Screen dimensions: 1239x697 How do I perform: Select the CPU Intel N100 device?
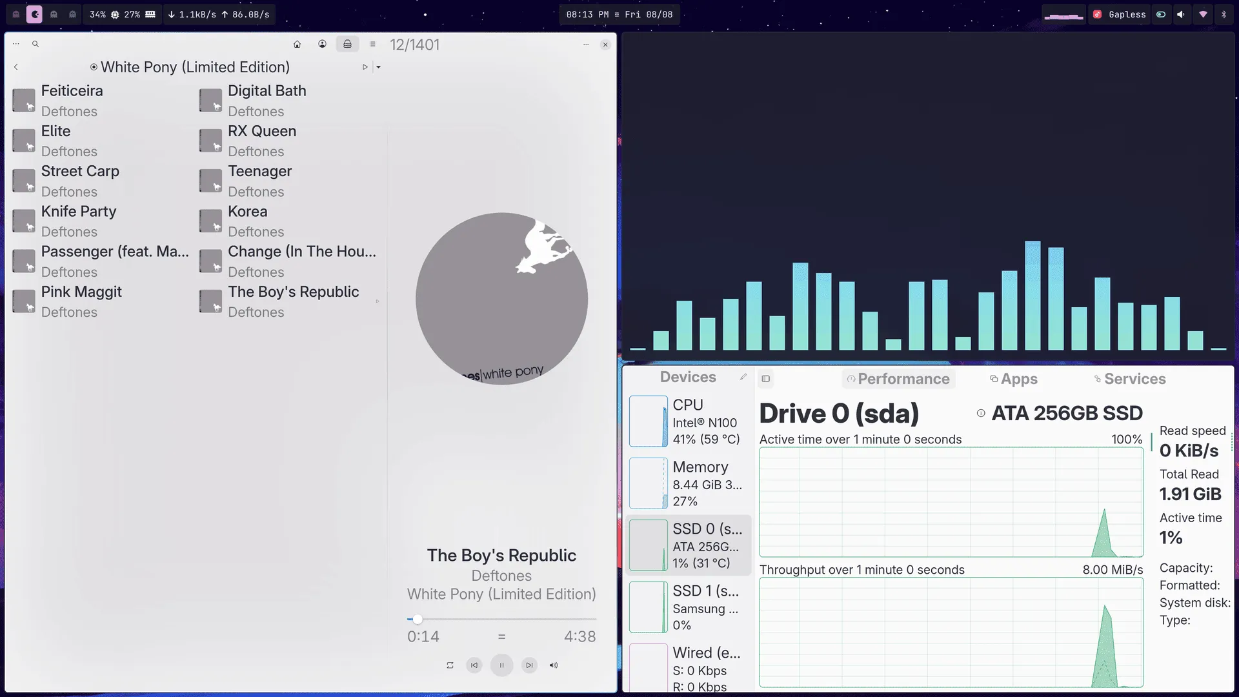pos(689,421)
